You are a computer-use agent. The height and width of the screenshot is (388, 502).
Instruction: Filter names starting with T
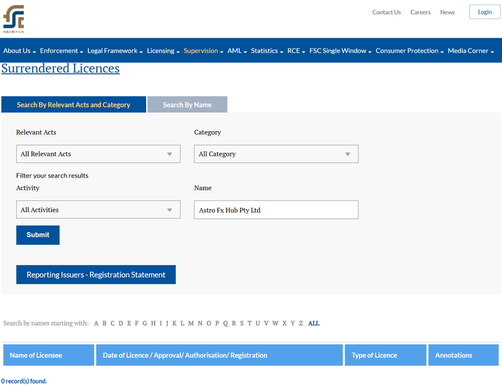tap(249, 323)
